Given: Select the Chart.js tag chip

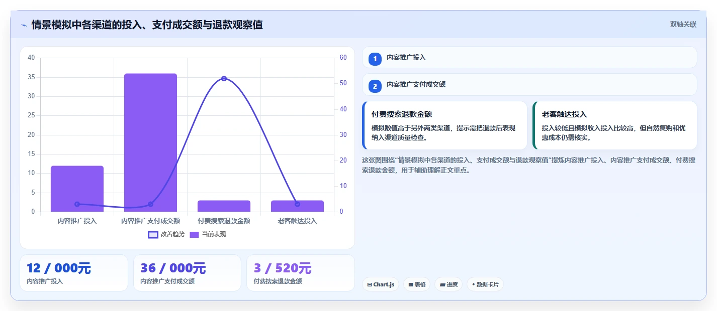Looking at the screenshot, I should (x=380, y=284).
